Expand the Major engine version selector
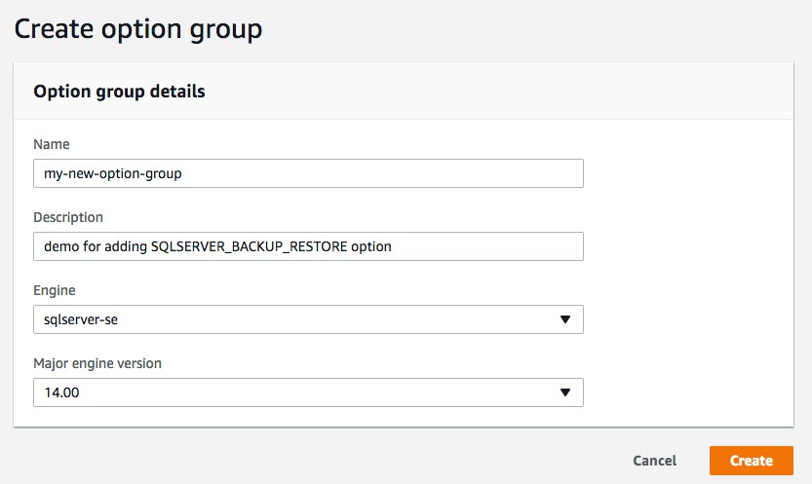The width and height of the screenshot is (812, 484). 308,392
